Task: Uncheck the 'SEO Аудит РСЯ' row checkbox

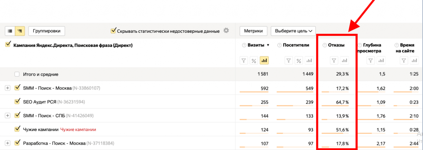Action: (x=17, y=101)
